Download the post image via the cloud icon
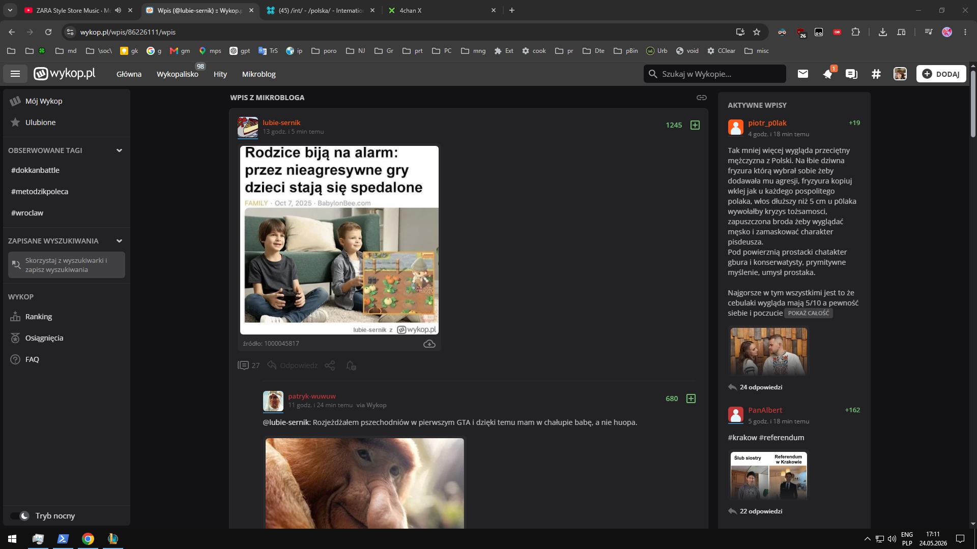Image resolution: width=977 pixels, height=549 pixels. click(429, 344)
